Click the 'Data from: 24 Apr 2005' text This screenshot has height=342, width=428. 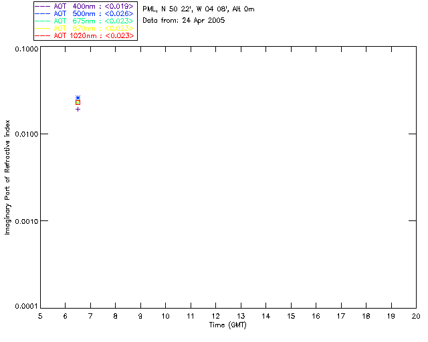(183, 21)
